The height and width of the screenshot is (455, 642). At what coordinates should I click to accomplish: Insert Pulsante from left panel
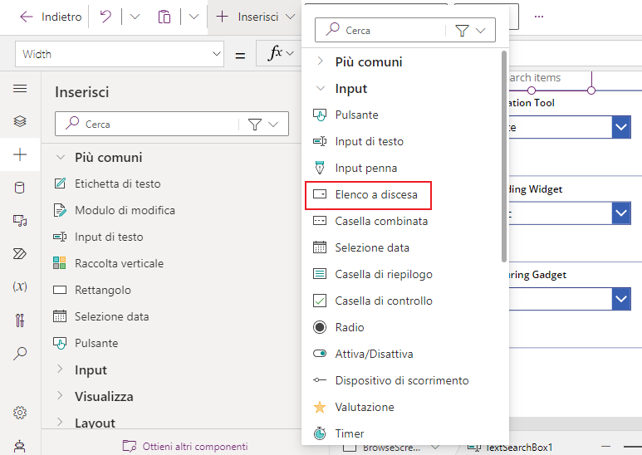click(86, 343)
